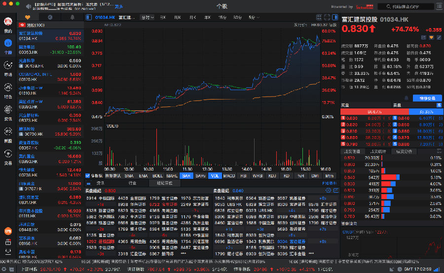Click the 0.840 volume distribution bar row
Image resolution: width=444 pixels, height=273 pixels.
click(392, 177)
